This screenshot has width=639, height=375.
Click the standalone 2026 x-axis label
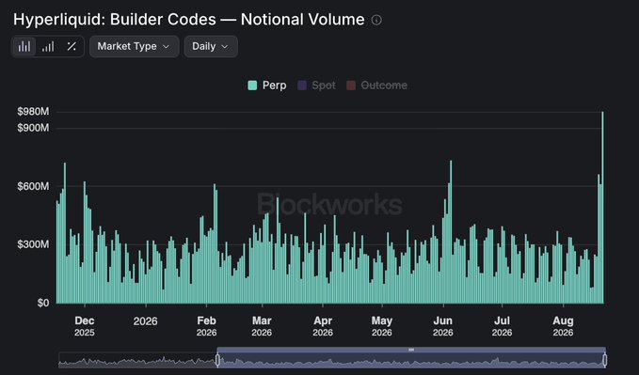[146, 321]
